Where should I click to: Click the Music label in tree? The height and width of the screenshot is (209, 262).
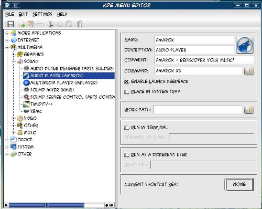pos(30,133)
